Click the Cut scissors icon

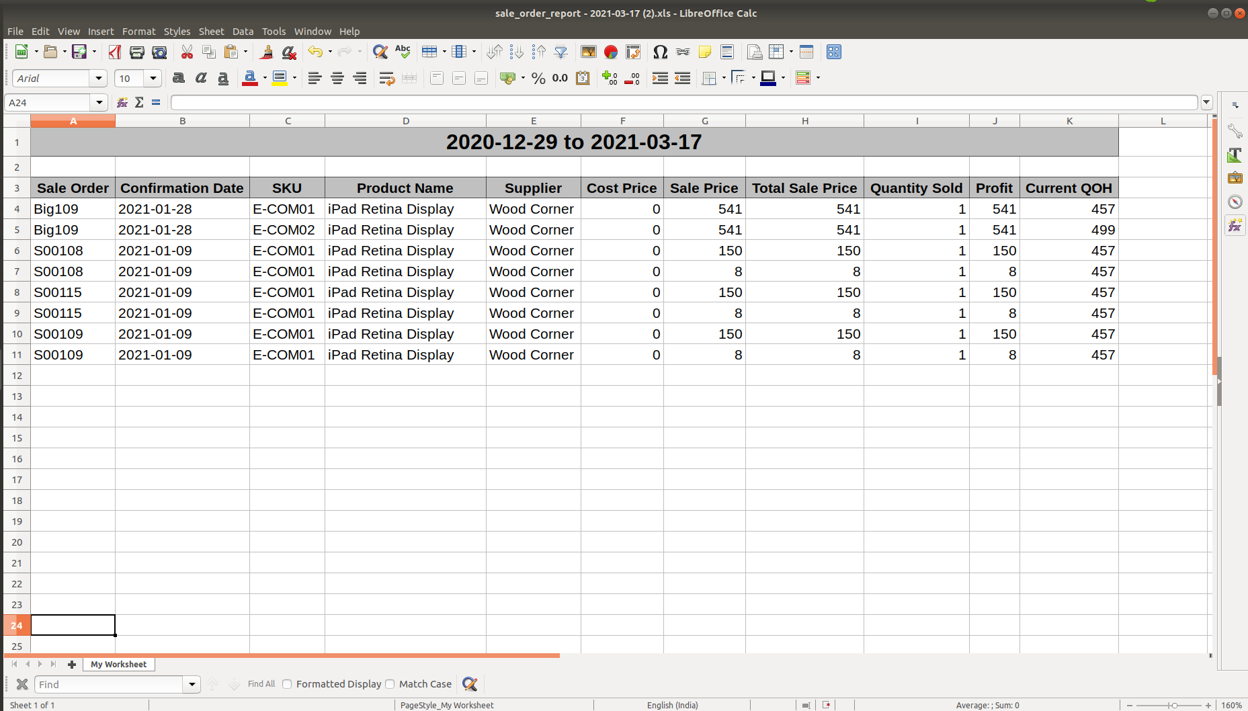[x=187, y=52]
